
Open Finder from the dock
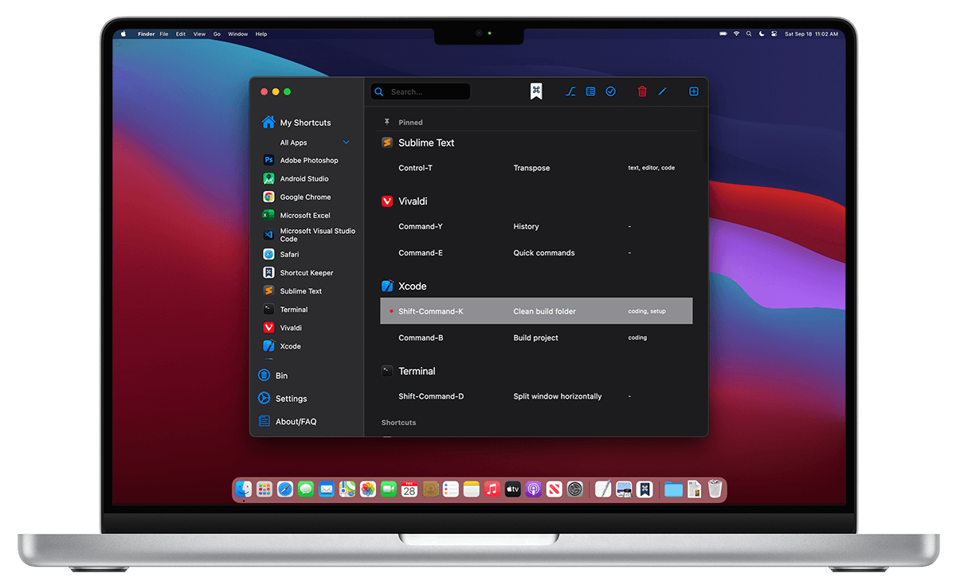244,489
